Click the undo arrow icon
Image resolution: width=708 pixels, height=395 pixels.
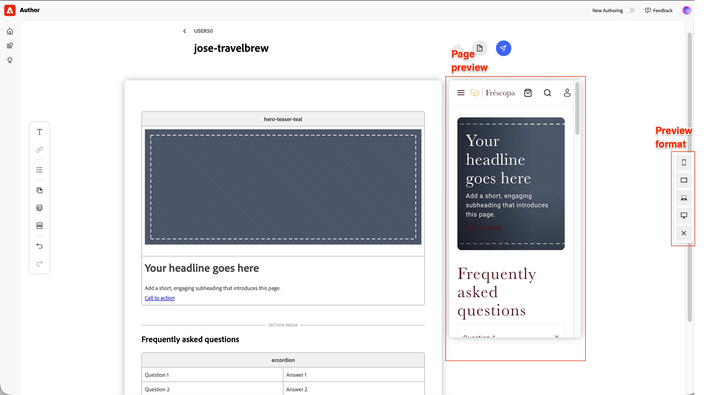(40, 246)
